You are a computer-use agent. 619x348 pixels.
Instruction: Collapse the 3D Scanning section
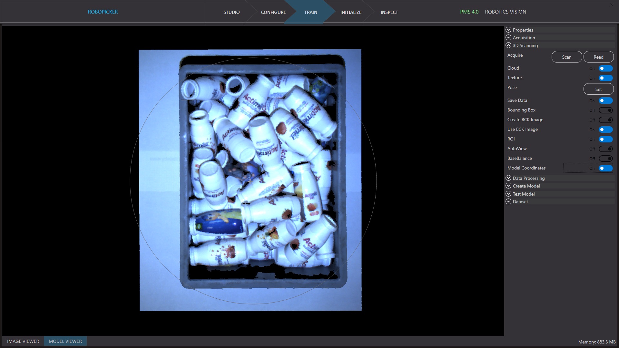(508, 45)
